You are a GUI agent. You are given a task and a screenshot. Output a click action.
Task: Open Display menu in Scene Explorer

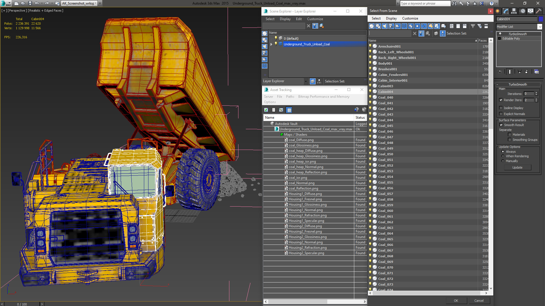(x=285, y=19)
